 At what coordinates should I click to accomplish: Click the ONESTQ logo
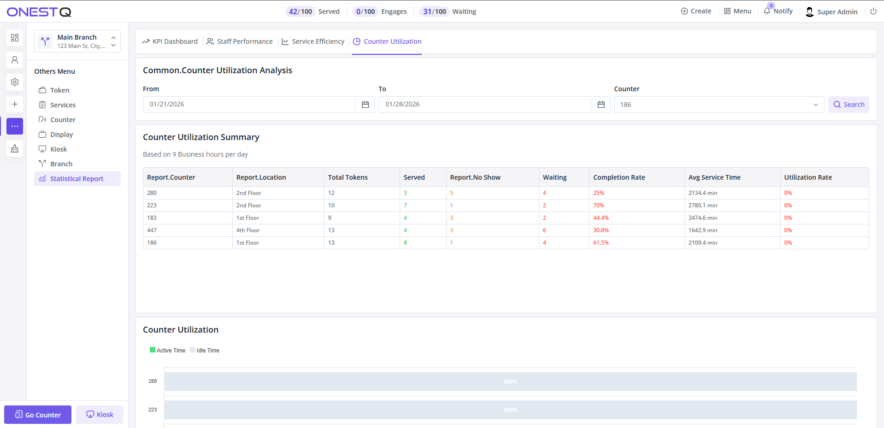[x=39, y=12]
